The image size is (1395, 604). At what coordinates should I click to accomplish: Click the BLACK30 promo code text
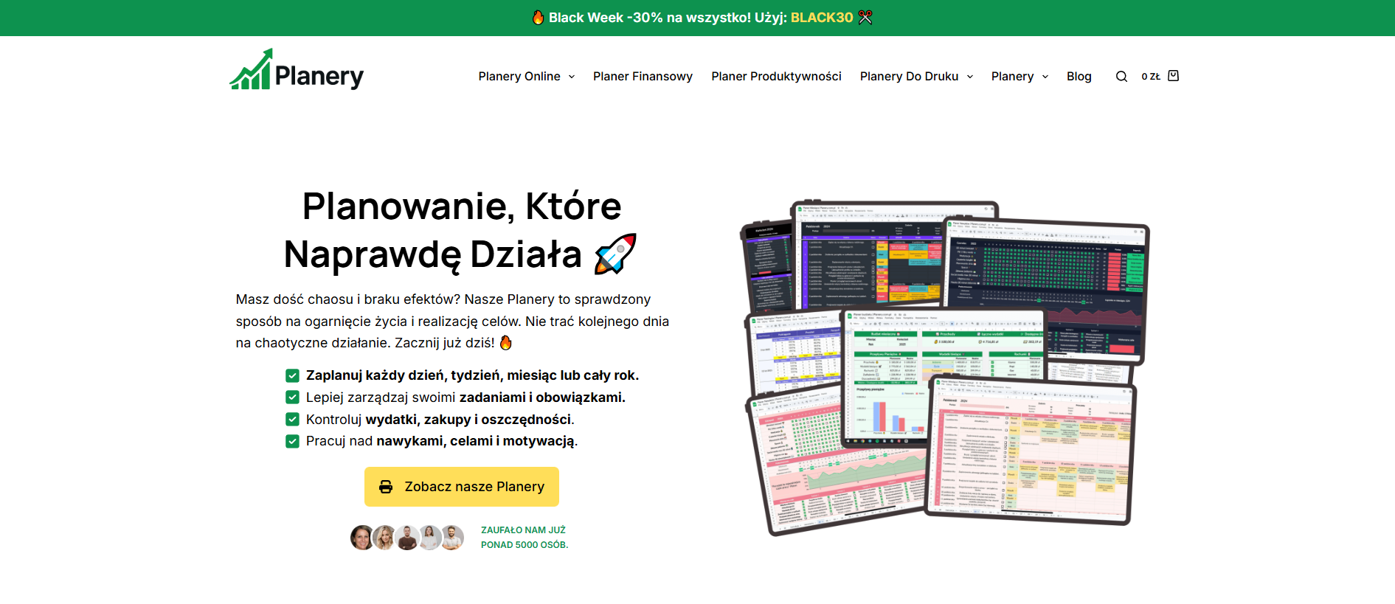tap(822, 18)
